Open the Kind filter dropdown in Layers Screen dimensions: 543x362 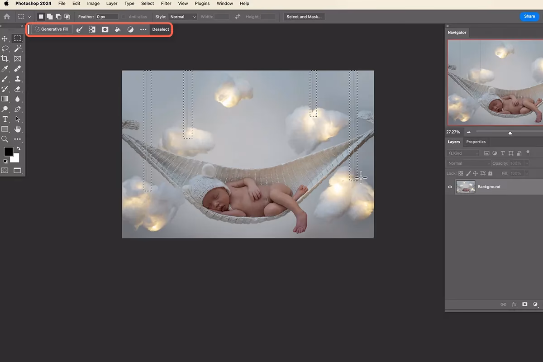tap(462, 153)
